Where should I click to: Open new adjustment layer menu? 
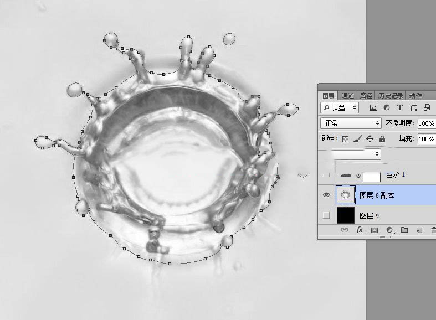coord(389,230)
